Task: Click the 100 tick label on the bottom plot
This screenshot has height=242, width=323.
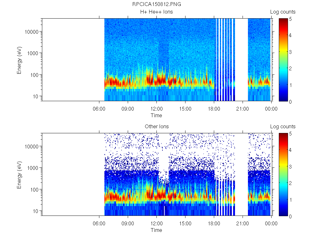Action: click(34, 190)
